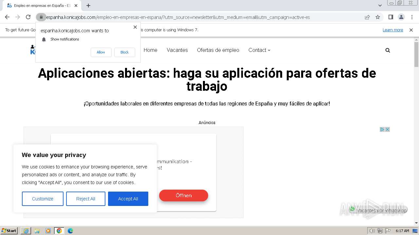Viewport: 419px width, 235px height.
Task: Click the AdChoices icon on ad
Action: point(382,130)
